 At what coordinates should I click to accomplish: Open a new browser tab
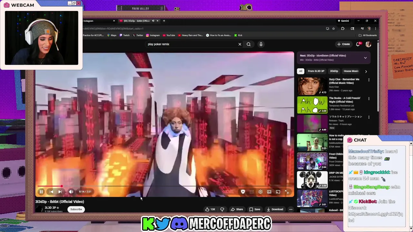[x=164, y=21]
